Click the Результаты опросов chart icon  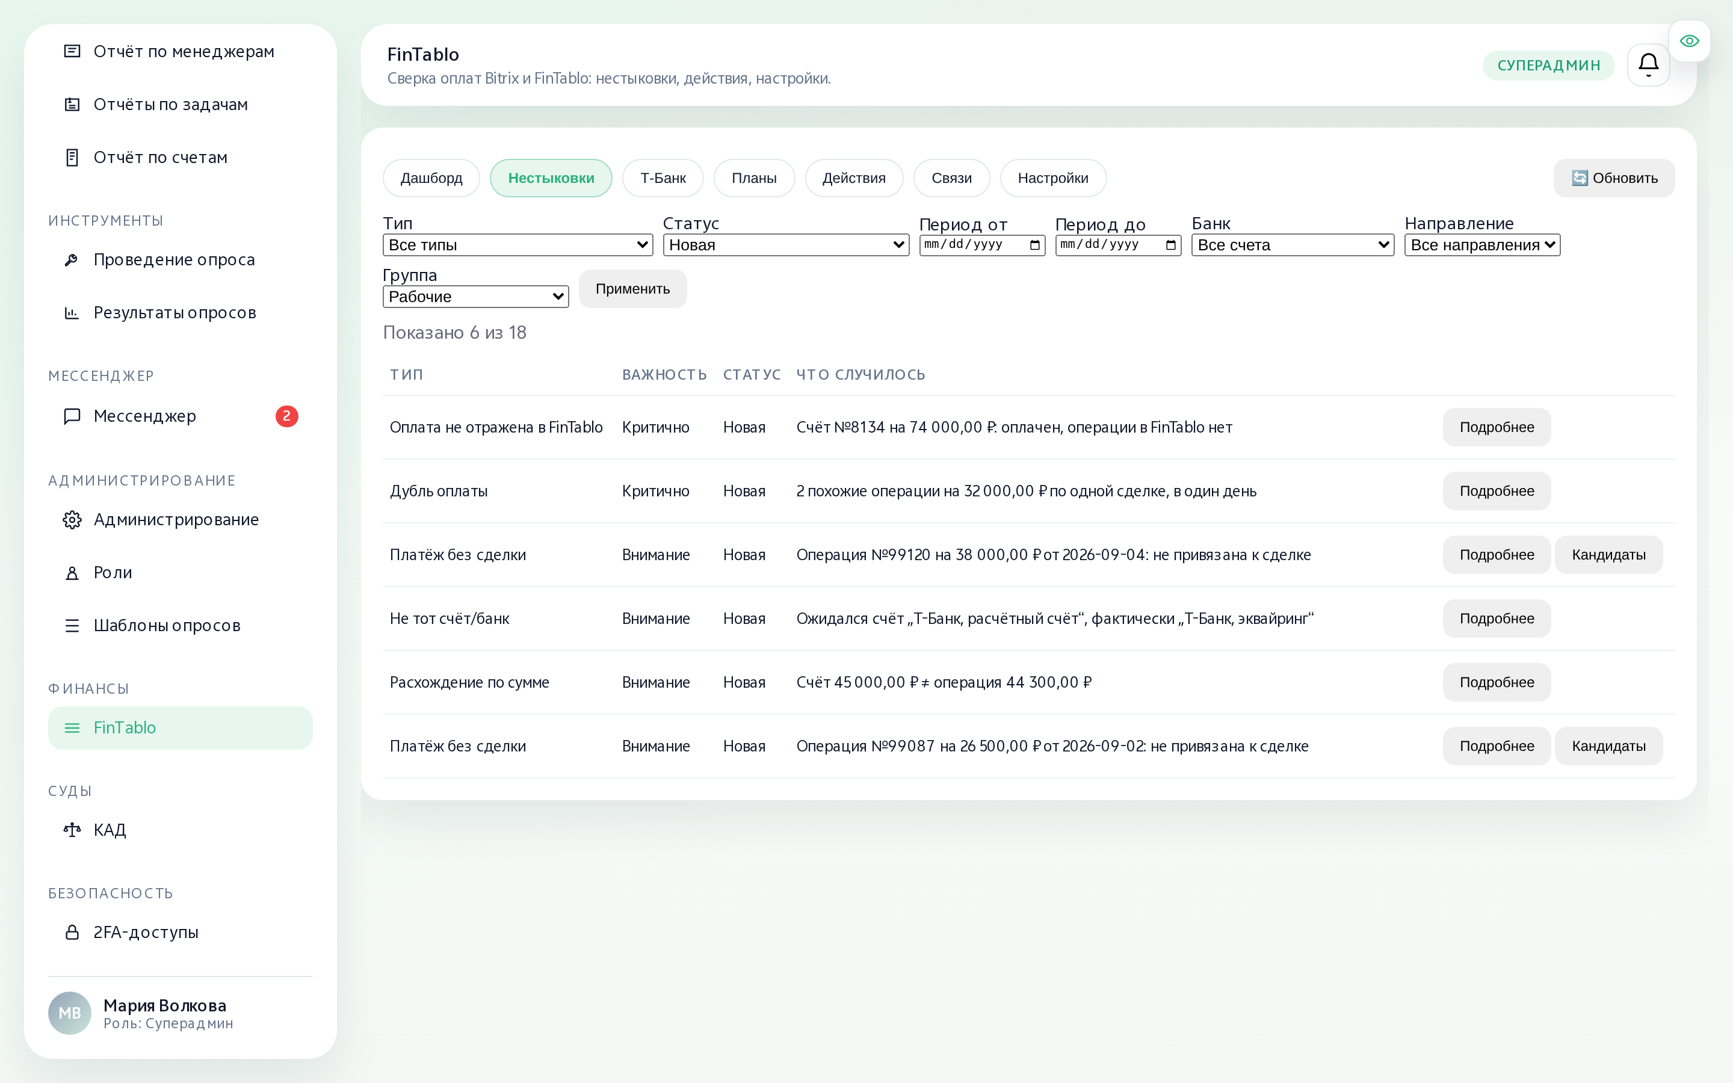(x=72, y=312)
